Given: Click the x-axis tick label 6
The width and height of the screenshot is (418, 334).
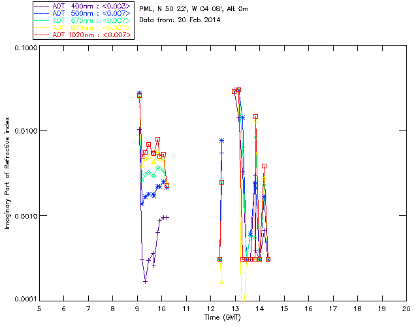Looking at the screenshot, I should coord(64,309).
